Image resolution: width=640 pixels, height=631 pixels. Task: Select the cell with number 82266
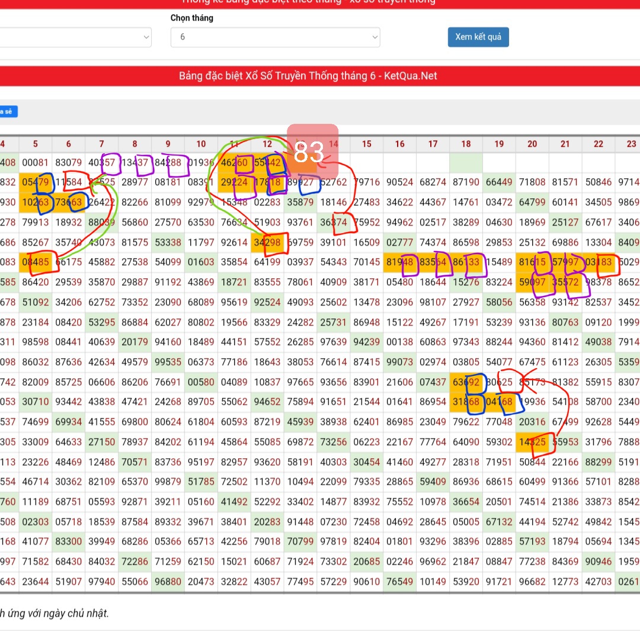[x=135, y=202]
